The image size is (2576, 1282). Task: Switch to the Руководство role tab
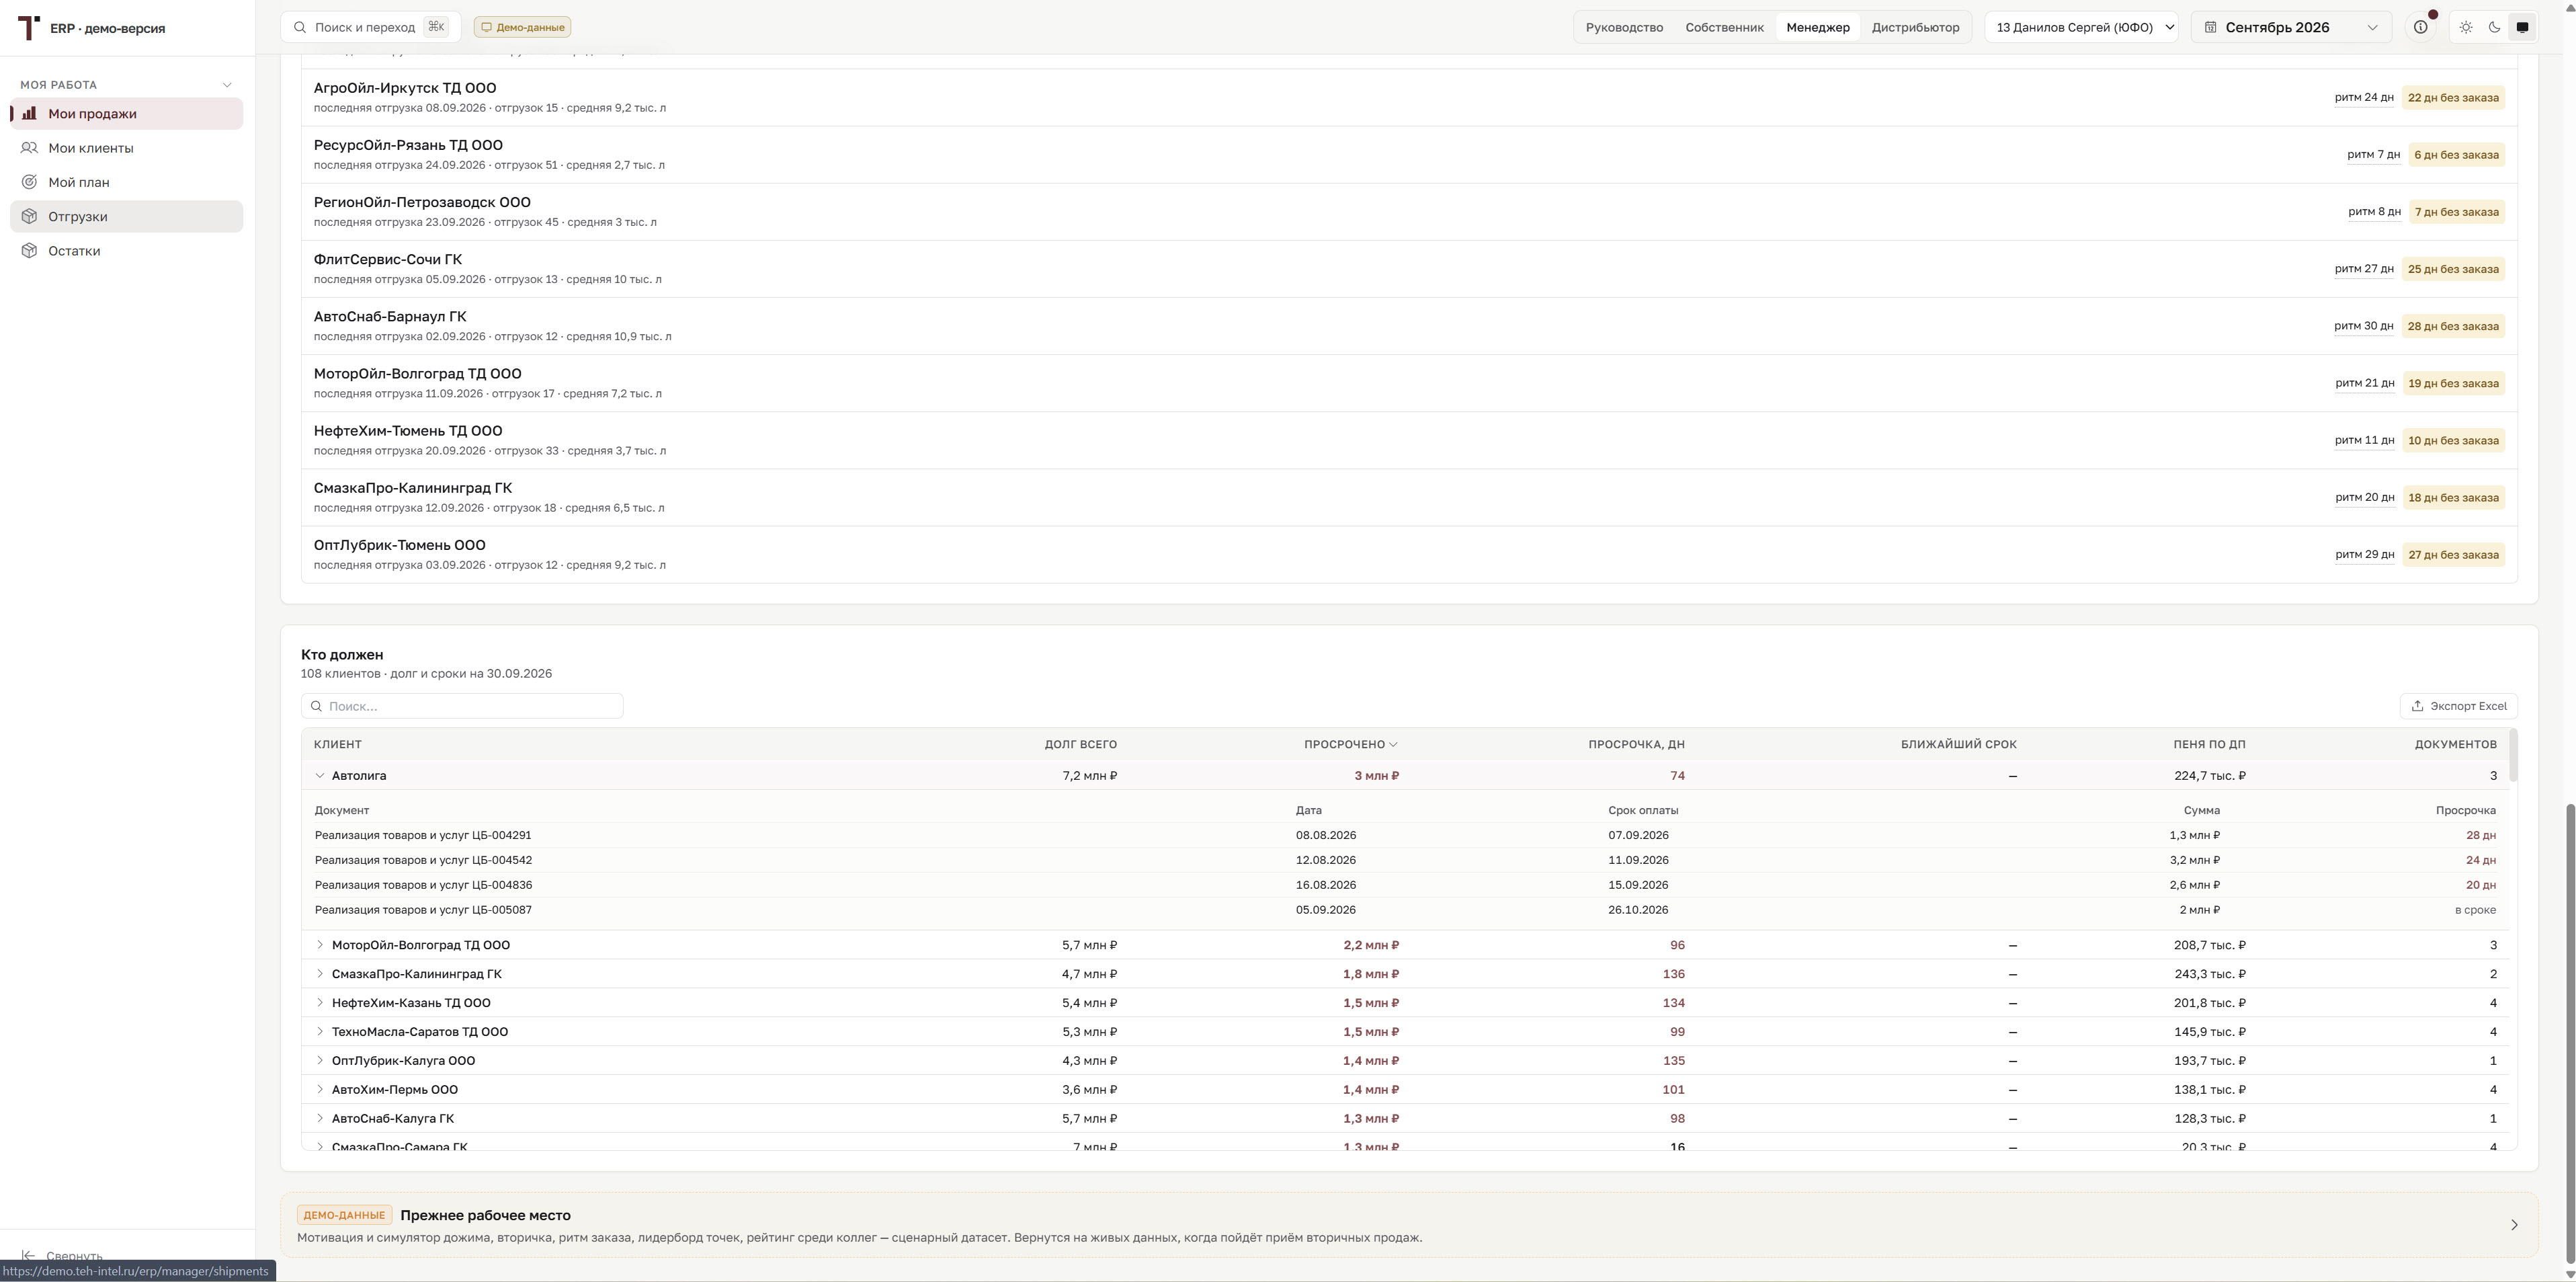click(1624, 28)
